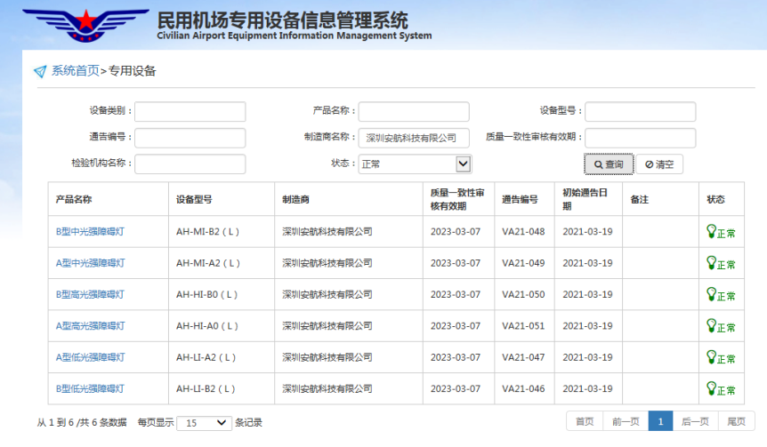Click status lightbulb icon for VA21-046 row

coord(711,387)
